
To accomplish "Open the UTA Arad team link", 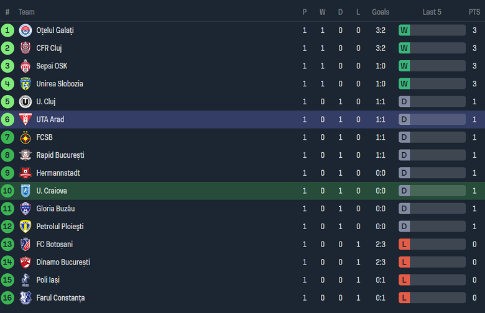I will click(50, 119).
